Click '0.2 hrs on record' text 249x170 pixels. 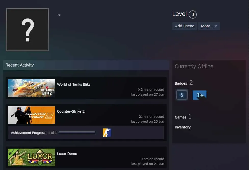click(x=151, y=90)
